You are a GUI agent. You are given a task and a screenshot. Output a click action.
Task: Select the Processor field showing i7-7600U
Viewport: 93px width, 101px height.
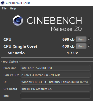[x=55, y=68]
